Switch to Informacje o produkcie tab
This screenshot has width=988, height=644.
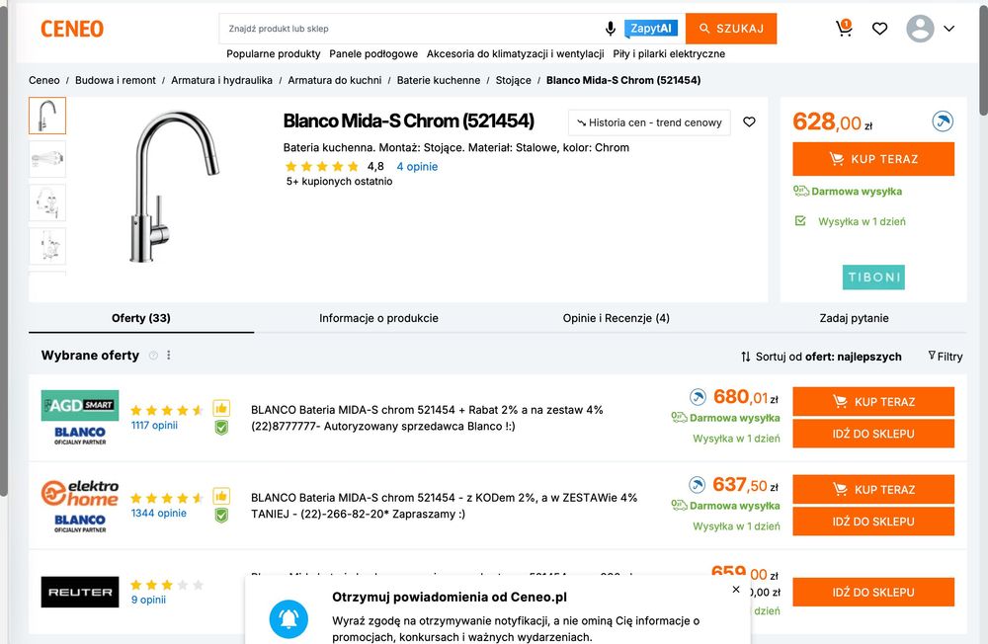378,318
